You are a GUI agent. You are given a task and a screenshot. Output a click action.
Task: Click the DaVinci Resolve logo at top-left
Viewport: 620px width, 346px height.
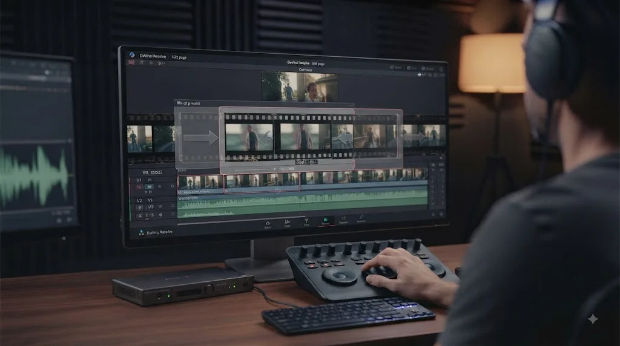click(132, 55)
